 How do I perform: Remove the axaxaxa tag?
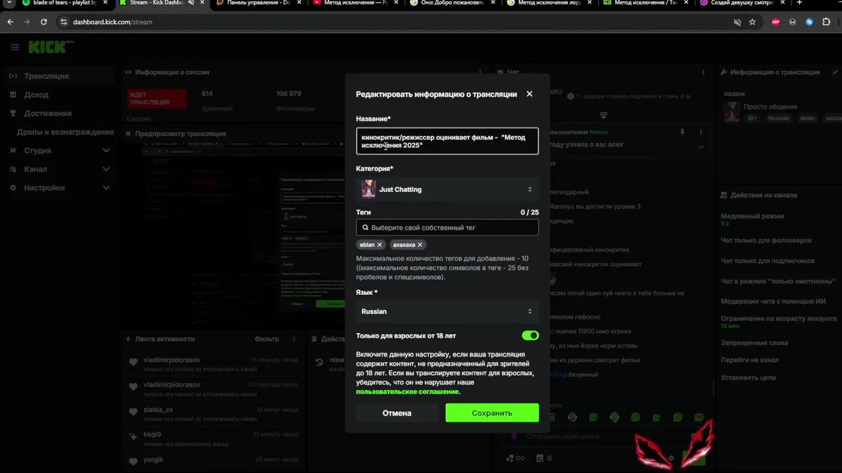[x=420, y=244]
